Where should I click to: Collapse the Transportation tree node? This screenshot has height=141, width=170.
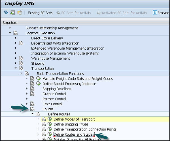[16, 68]
